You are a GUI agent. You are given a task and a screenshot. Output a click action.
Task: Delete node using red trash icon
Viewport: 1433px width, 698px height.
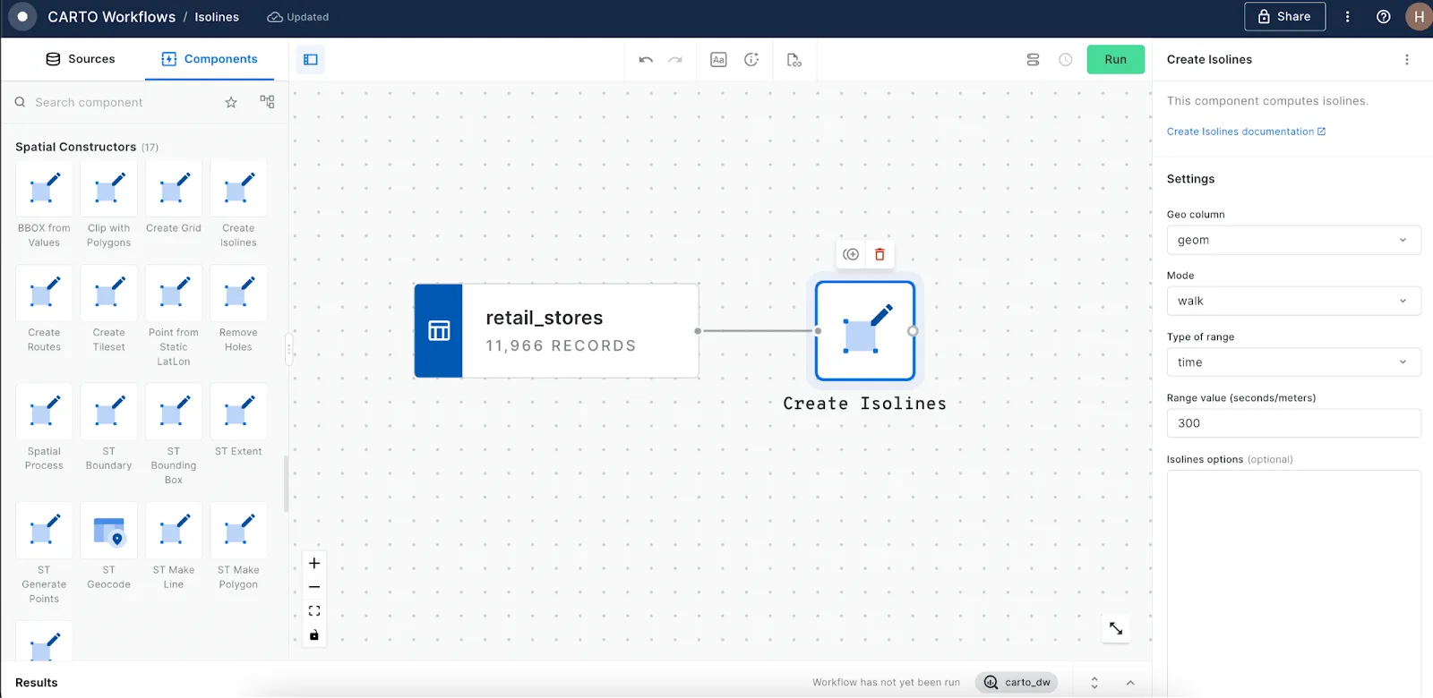(880, 255)
